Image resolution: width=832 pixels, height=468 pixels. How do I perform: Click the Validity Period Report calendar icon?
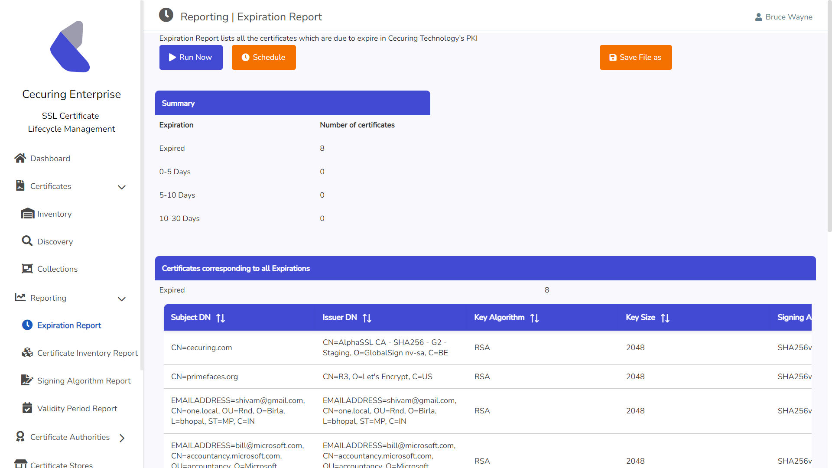click(27, 408)
